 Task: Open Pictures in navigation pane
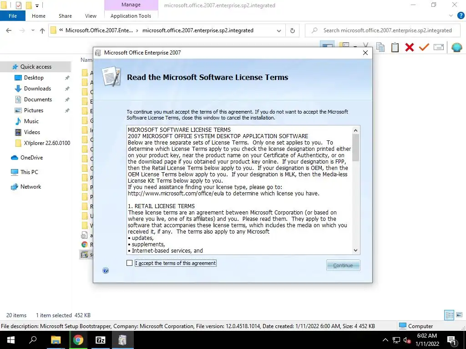(34, 110)
